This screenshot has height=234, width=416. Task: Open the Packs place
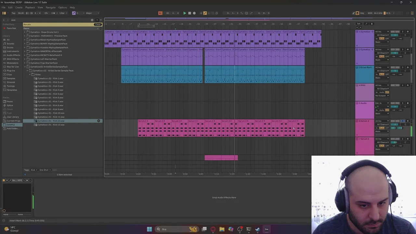(x=10, y=101)
